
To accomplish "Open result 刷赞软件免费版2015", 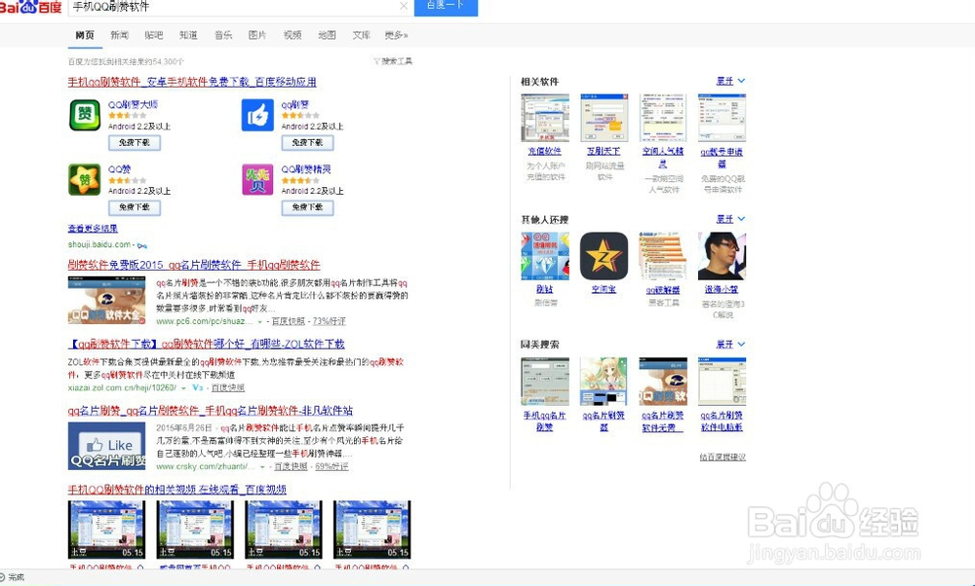I will tap(194, 265).
